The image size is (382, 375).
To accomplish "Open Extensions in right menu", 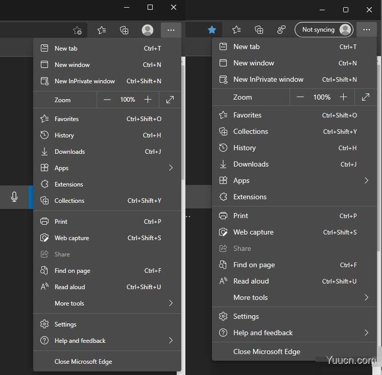I will tap(295, 197).
